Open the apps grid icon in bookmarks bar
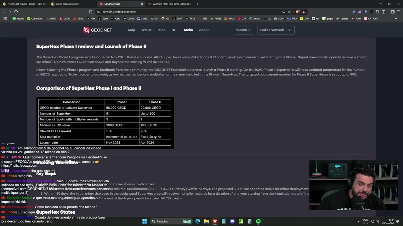The image size is (403, 226). (x=5, y=19)
